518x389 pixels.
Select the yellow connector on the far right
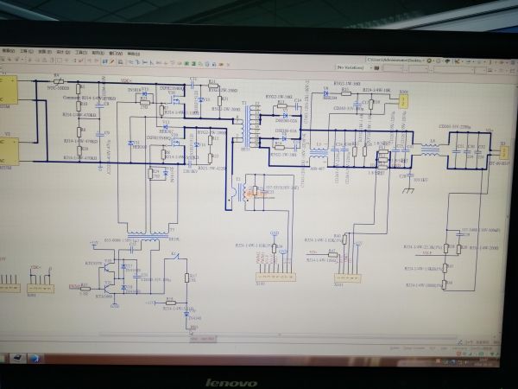[503, 152]
